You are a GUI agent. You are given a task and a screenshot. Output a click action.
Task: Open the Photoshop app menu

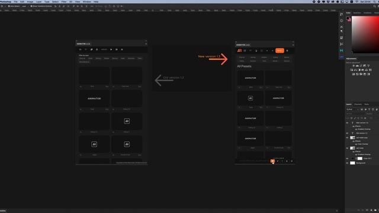coord(5,2)
